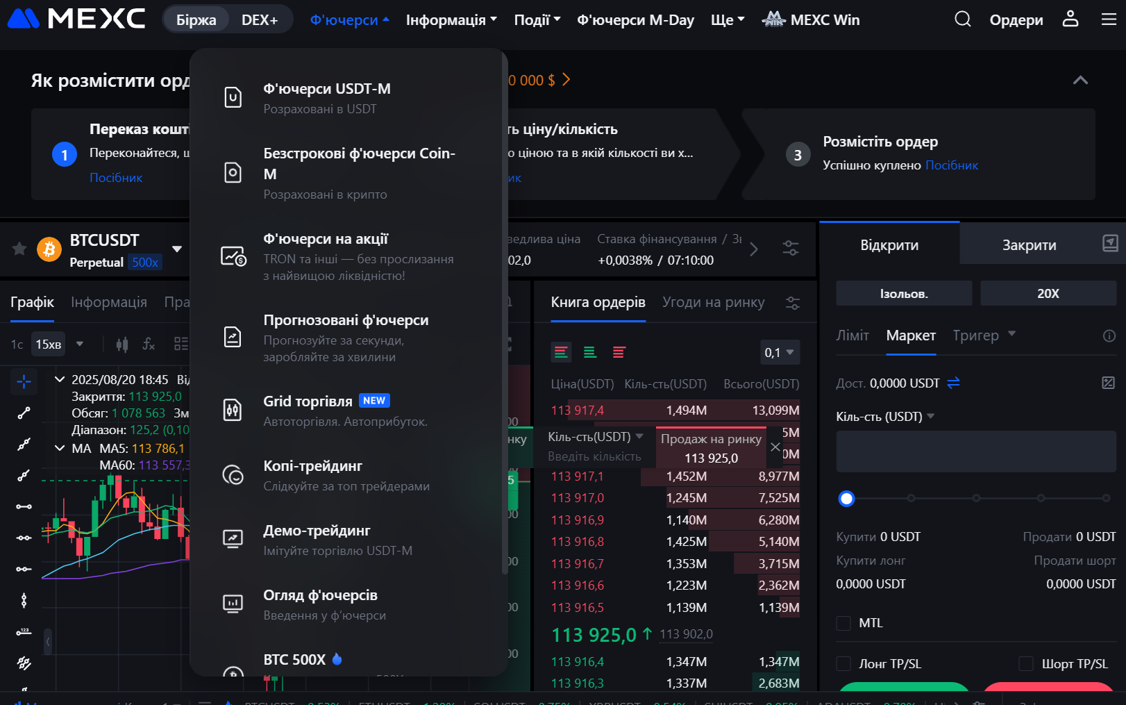Screen dimensions: 1126x705
Task: Open MEXC Win link
Action: click(811, 19)
